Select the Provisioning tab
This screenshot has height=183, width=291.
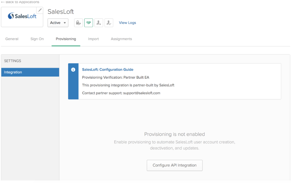point(66,39)
